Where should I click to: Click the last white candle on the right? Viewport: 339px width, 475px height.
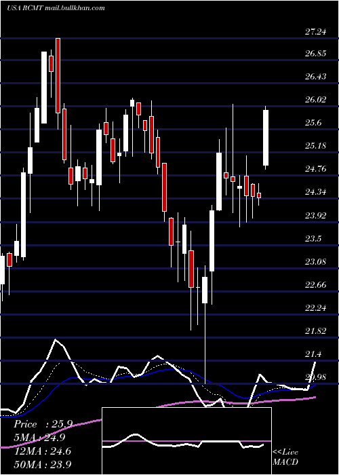click(266, 138)
